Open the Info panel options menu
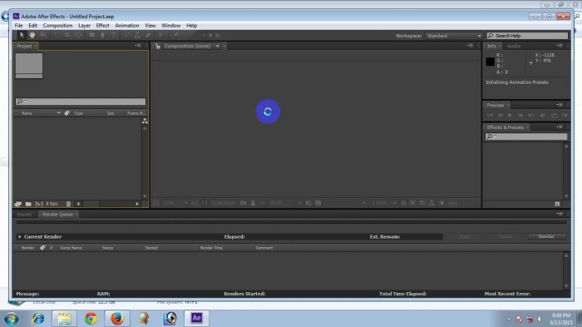Image resolution: width=582 pixels, height=327 pixels. point(560,46)
